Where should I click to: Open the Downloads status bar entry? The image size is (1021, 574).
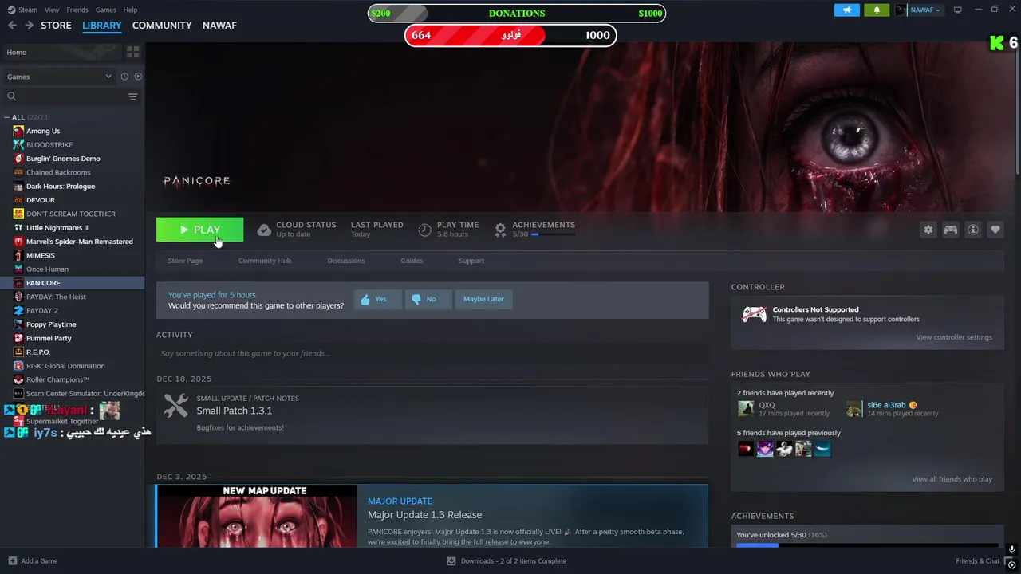(507, 561)
